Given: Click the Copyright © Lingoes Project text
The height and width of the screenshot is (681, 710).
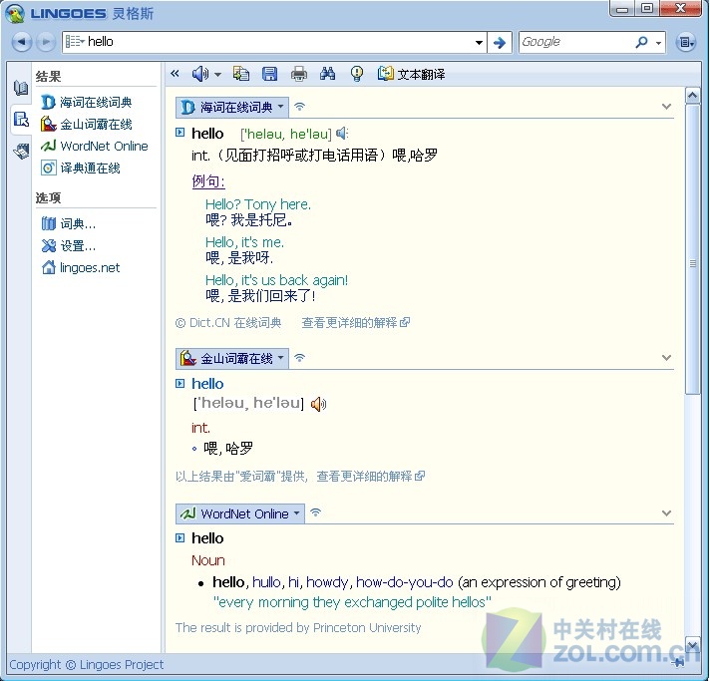Looking at the screenshot, I should tap(87, 665).
